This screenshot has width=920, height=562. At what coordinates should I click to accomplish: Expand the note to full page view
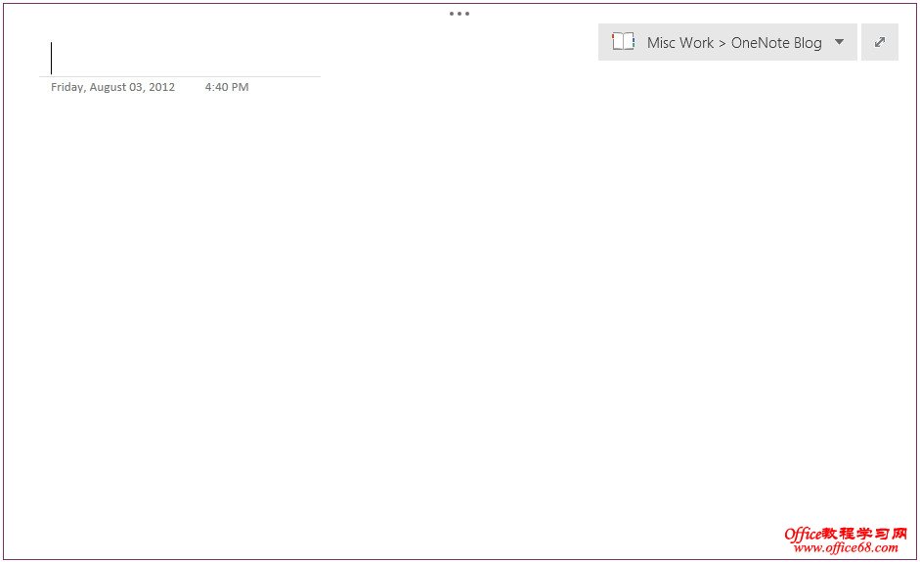tap(880, 42)
